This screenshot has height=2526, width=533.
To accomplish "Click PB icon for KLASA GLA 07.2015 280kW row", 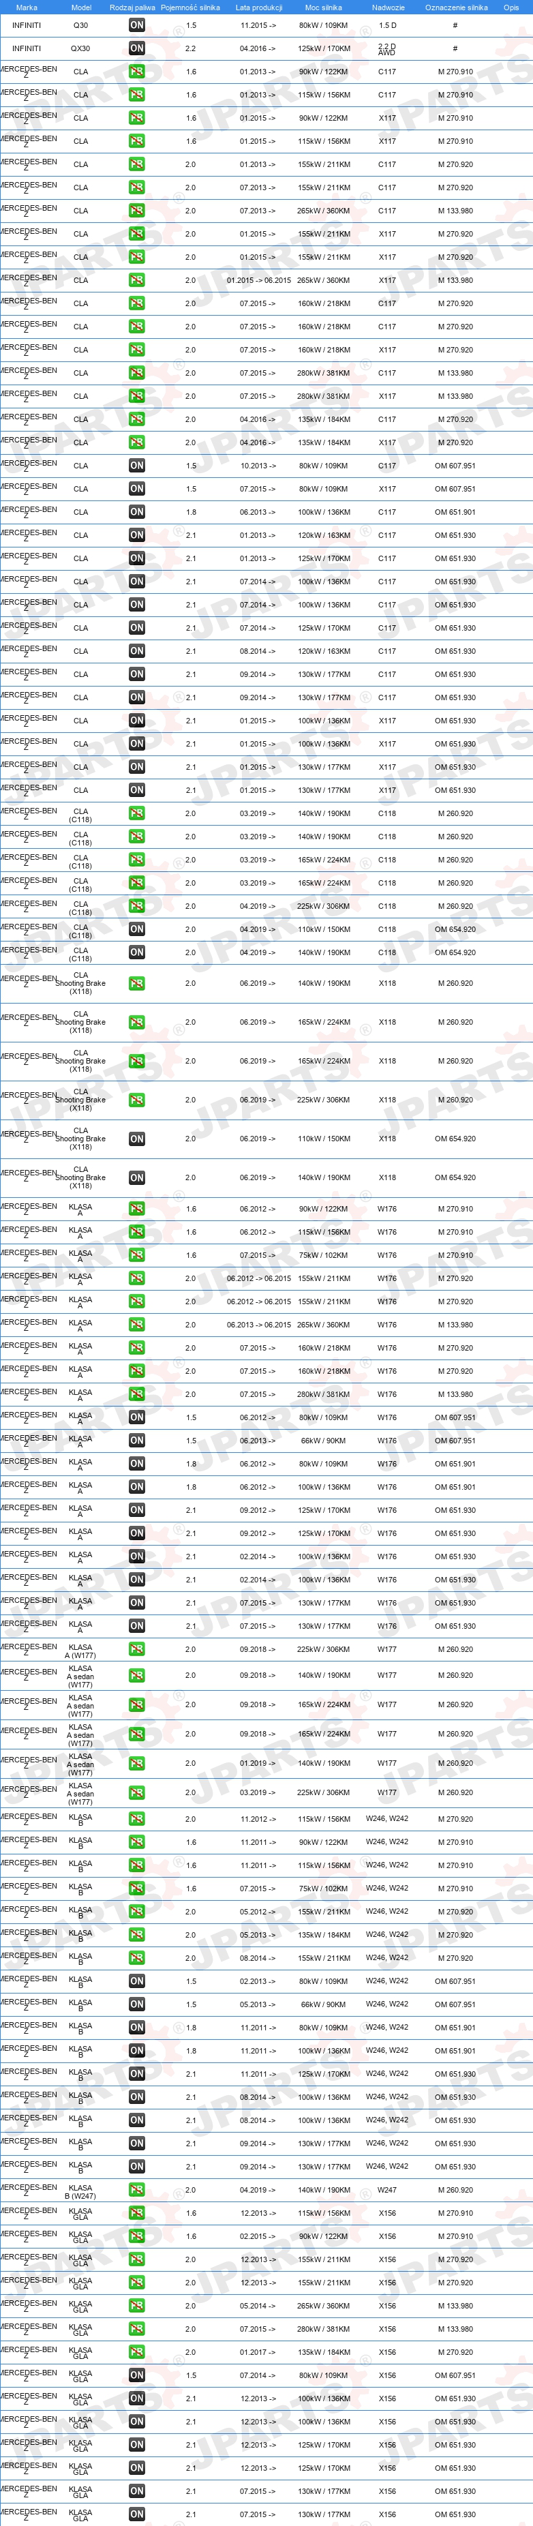I will 136,2329.
